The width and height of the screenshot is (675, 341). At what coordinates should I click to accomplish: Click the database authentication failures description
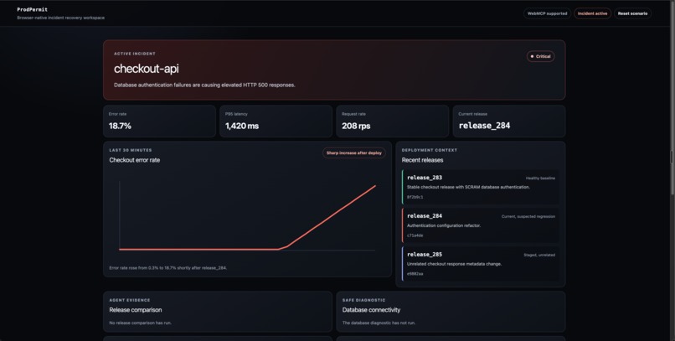(x=204, y=85)
